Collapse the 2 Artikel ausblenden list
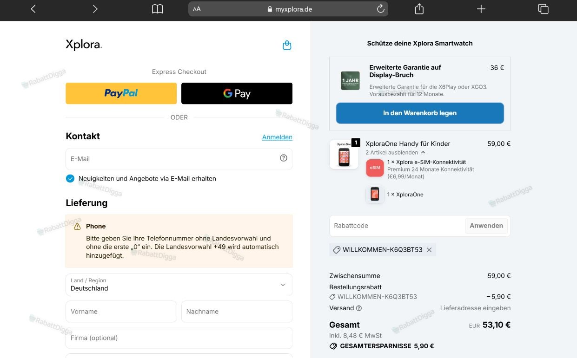 [395, 152]
